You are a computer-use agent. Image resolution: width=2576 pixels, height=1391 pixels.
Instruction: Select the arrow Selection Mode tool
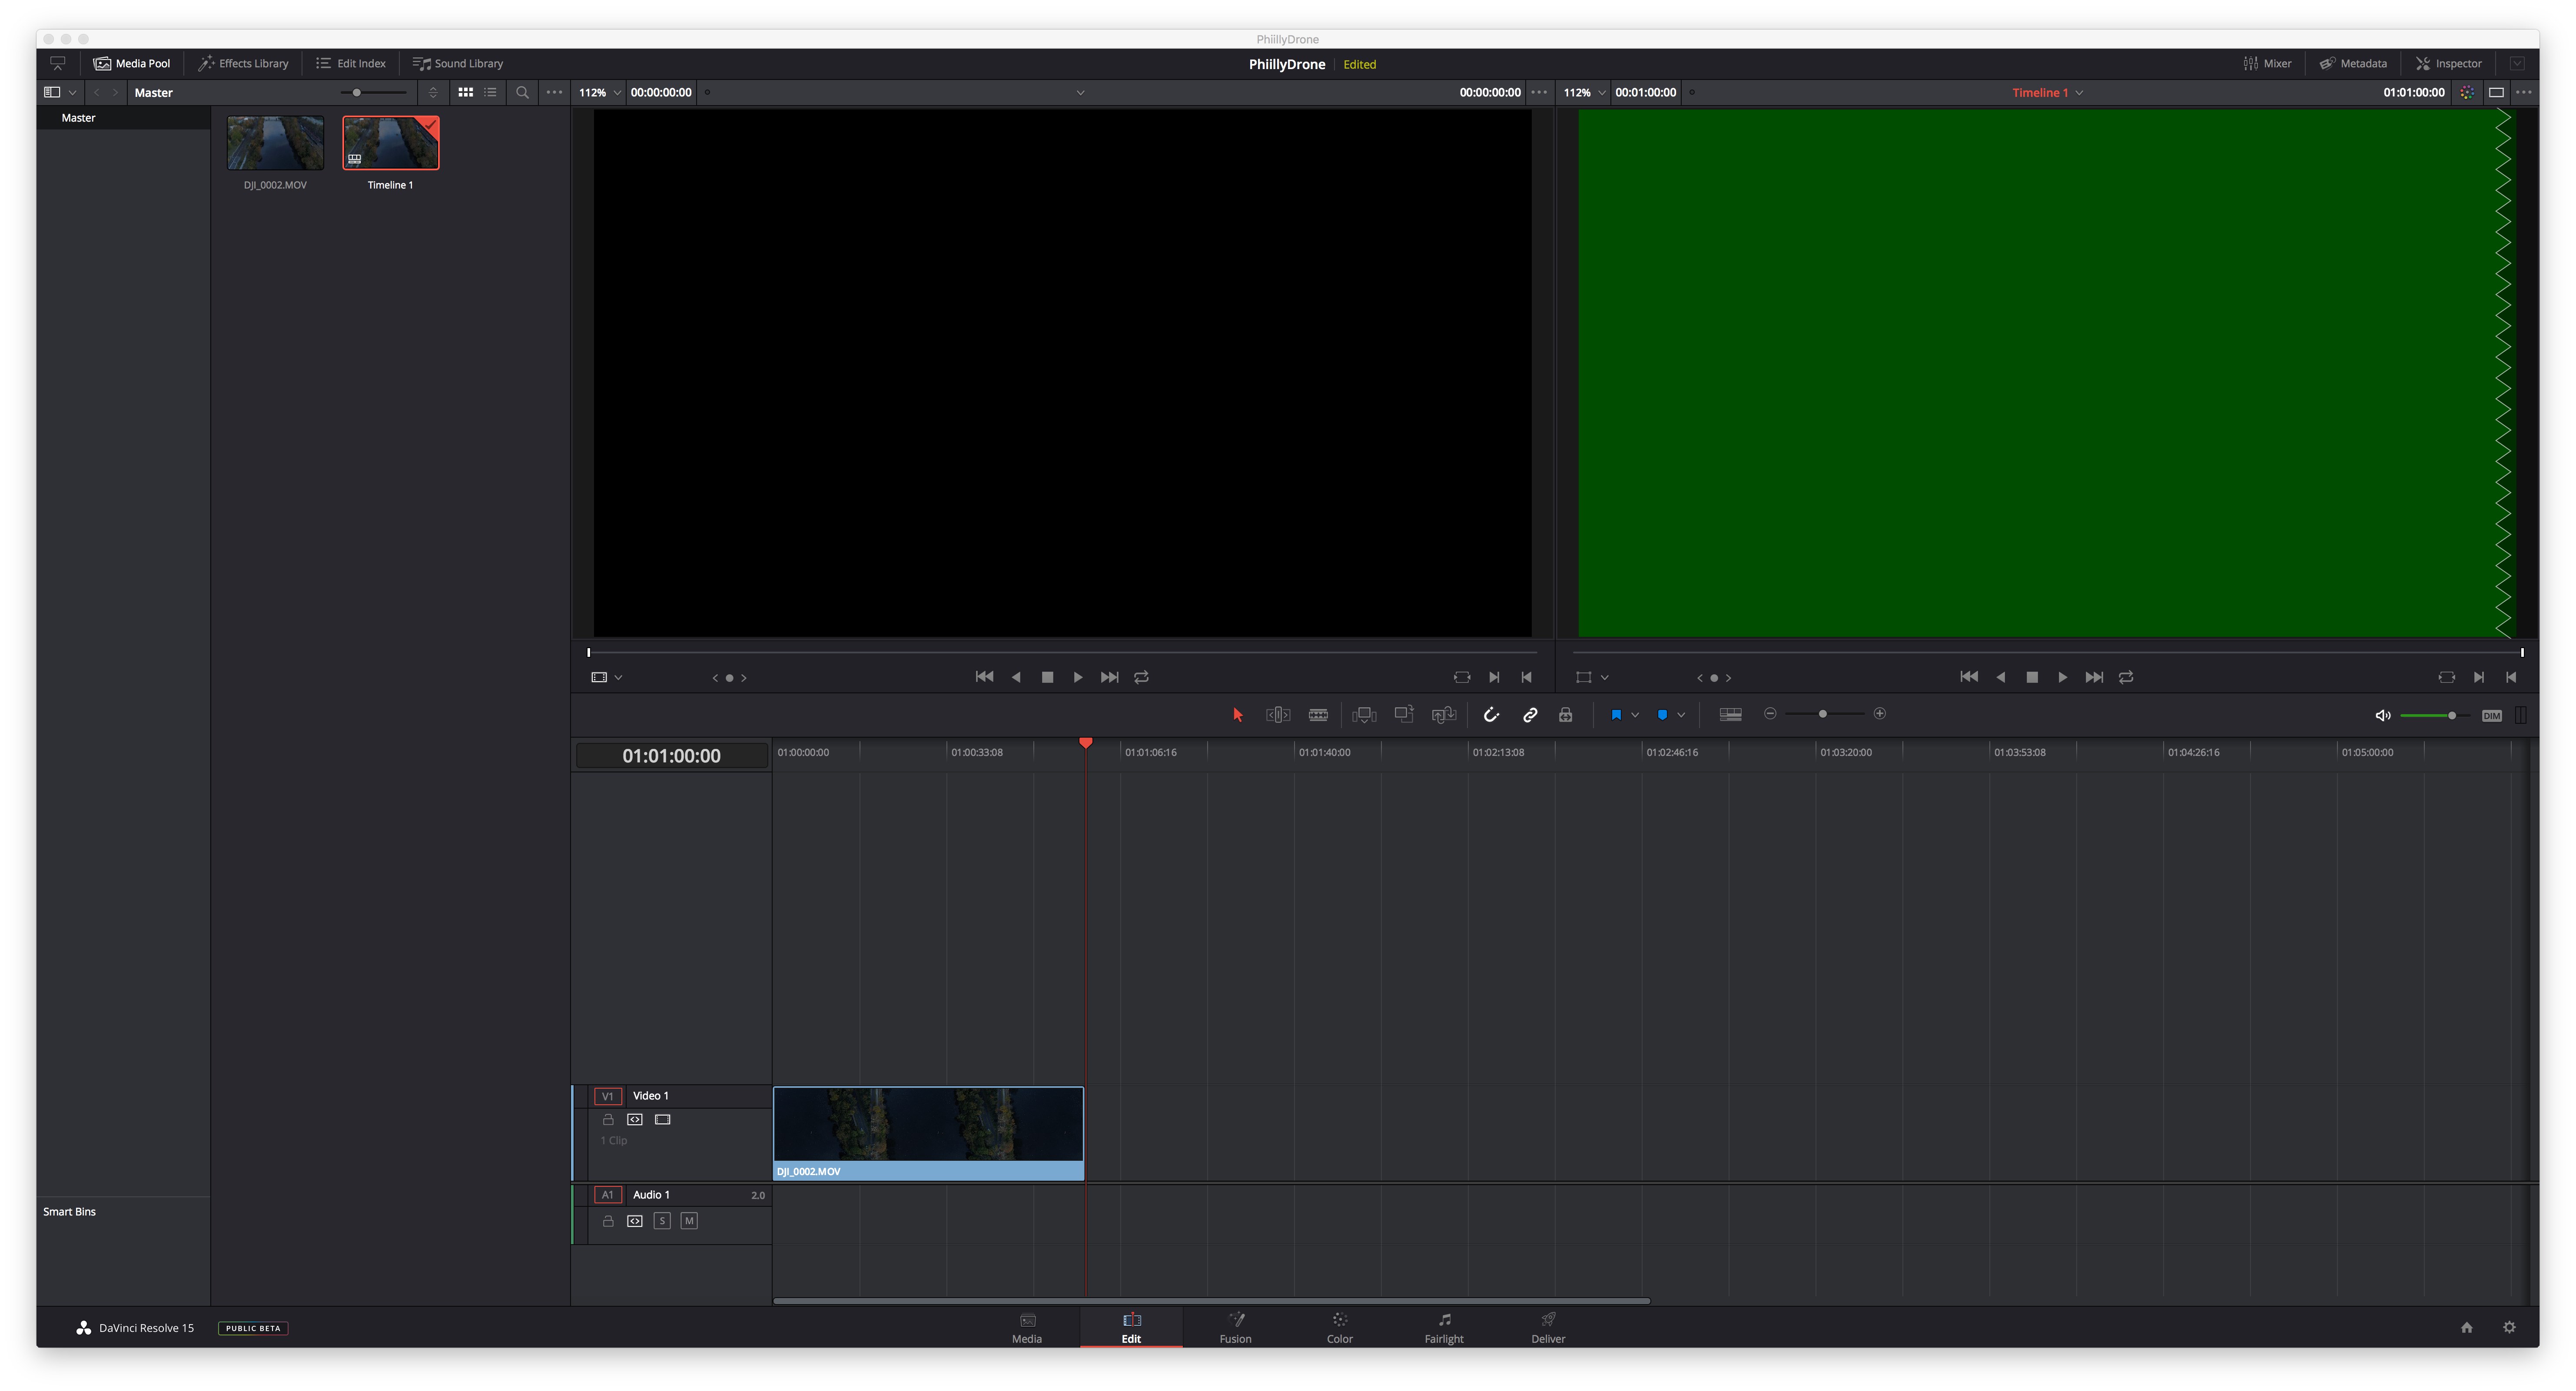[x=1237, y=714]
